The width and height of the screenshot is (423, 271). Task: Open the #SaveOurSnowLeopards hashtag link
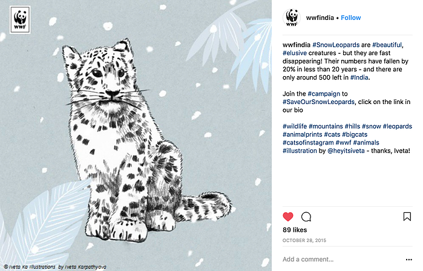click(318, 102)
